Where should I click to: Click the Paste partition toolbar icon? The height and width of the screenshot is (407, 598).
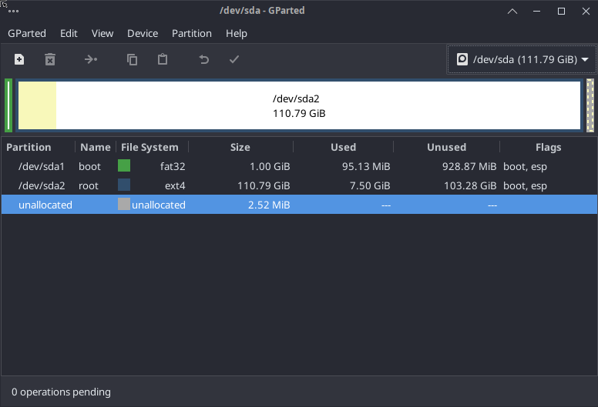tap(163, 59)
